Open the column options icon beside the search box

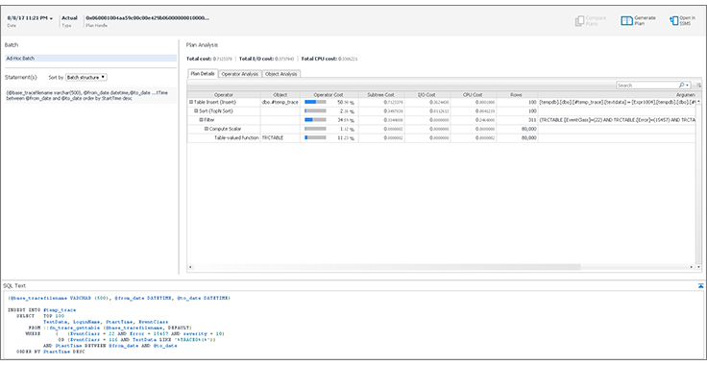click(x=698, y=85)
